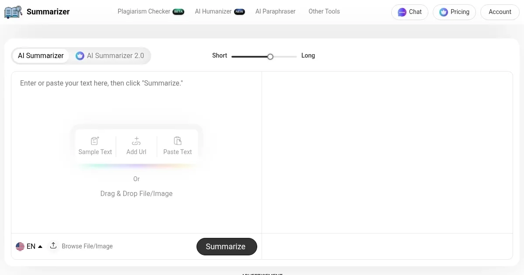Screen dimensions: 524x275
Task: Click the Chat bubble icon
Action: 402,12
